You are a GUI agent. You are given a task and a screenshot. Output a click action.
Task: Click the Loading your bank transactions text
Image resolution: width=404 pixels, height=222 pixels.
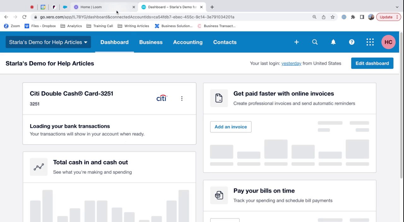click(x=70, y=126)
